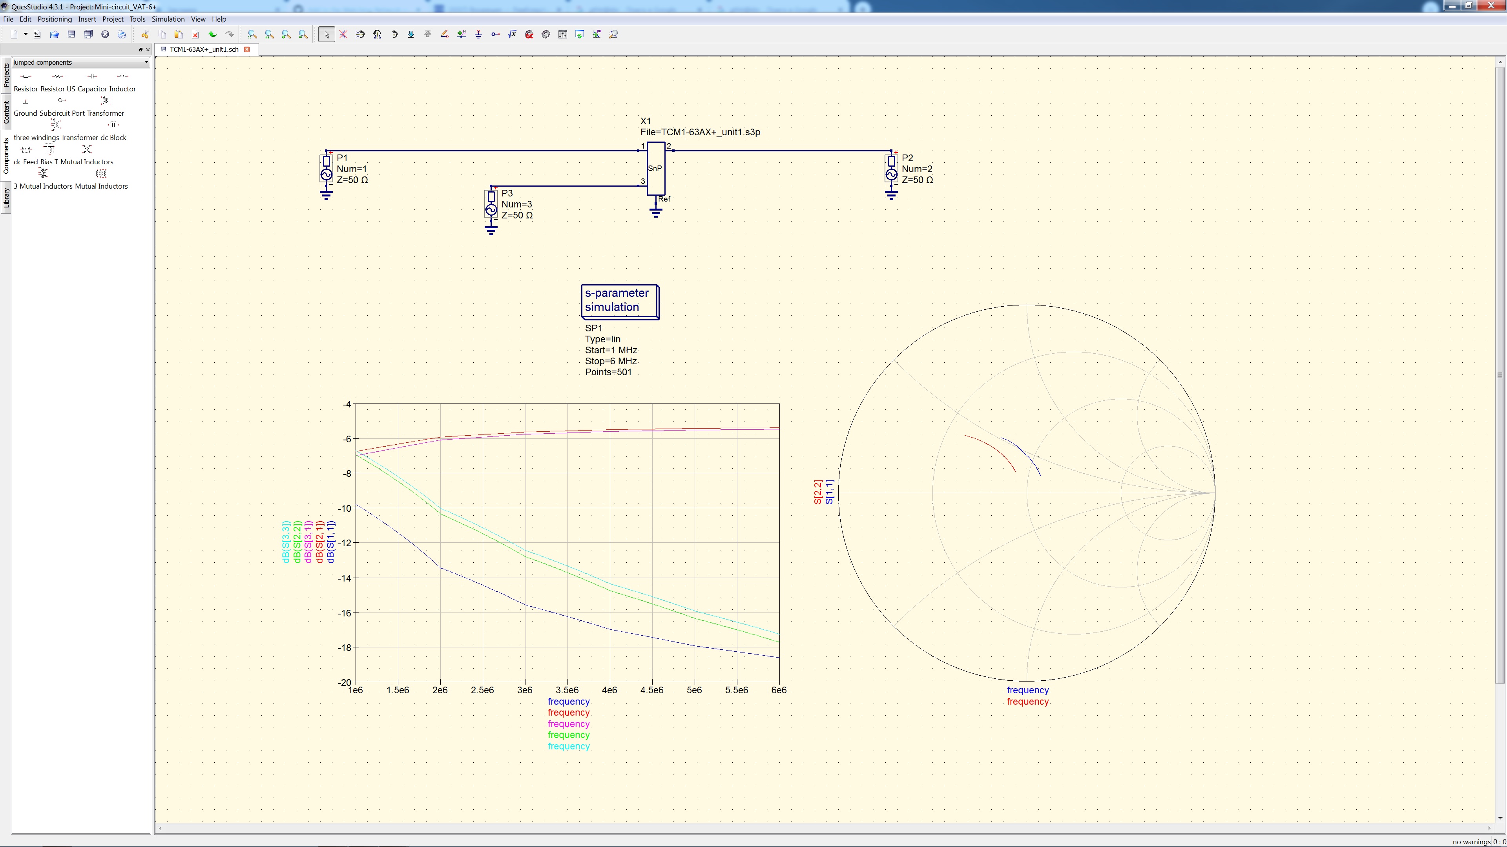The height and width of the screenshot is (847, 1507).
Task: Click the vertical scrollbar of the schematic
Action: coord(1500,374)
